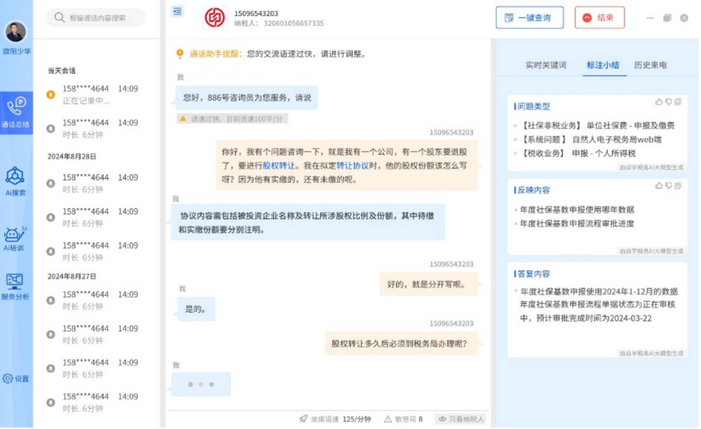Screen dimensions: 701x429
Task: Click the red 结束 end-call button
Action: tap(600, 17)
